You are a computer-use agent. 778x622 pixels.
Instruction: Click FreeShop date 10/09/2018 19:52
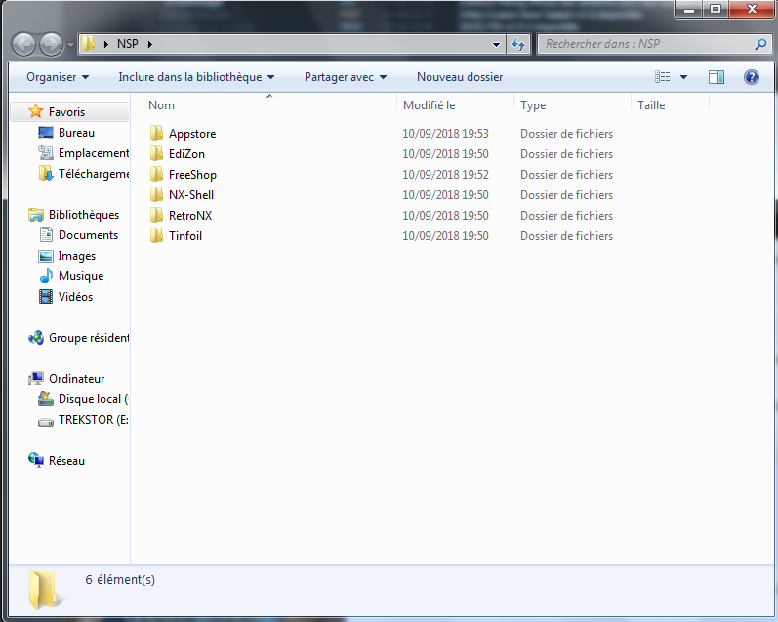point(445,175)
